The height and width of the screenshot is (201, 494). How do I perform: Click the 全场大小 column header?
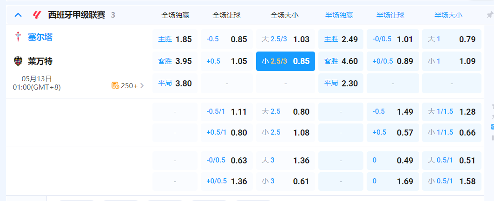click(x=284, y=15)
